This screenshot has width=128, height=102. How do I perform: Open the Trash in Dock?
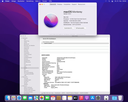click(120, 98)
